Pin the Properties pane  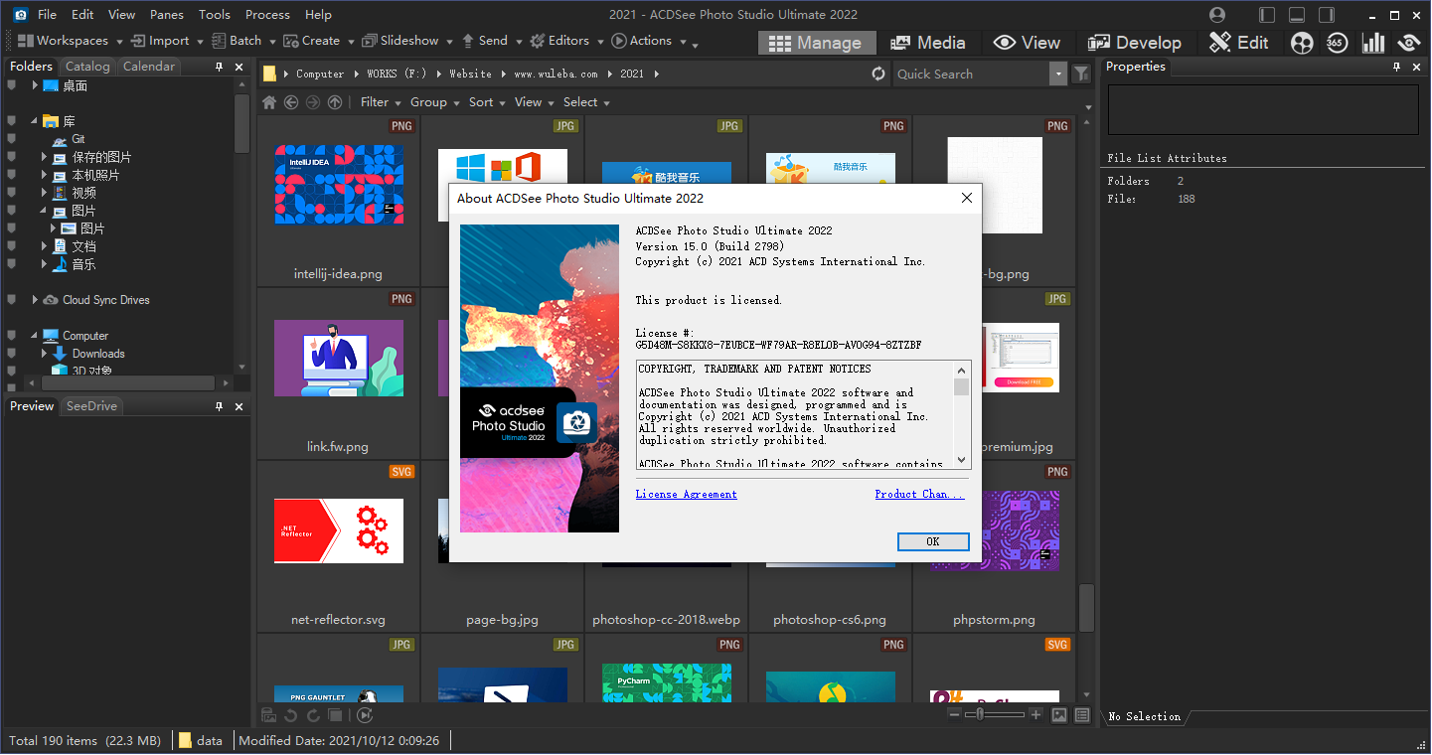[x=1396, y=67]
